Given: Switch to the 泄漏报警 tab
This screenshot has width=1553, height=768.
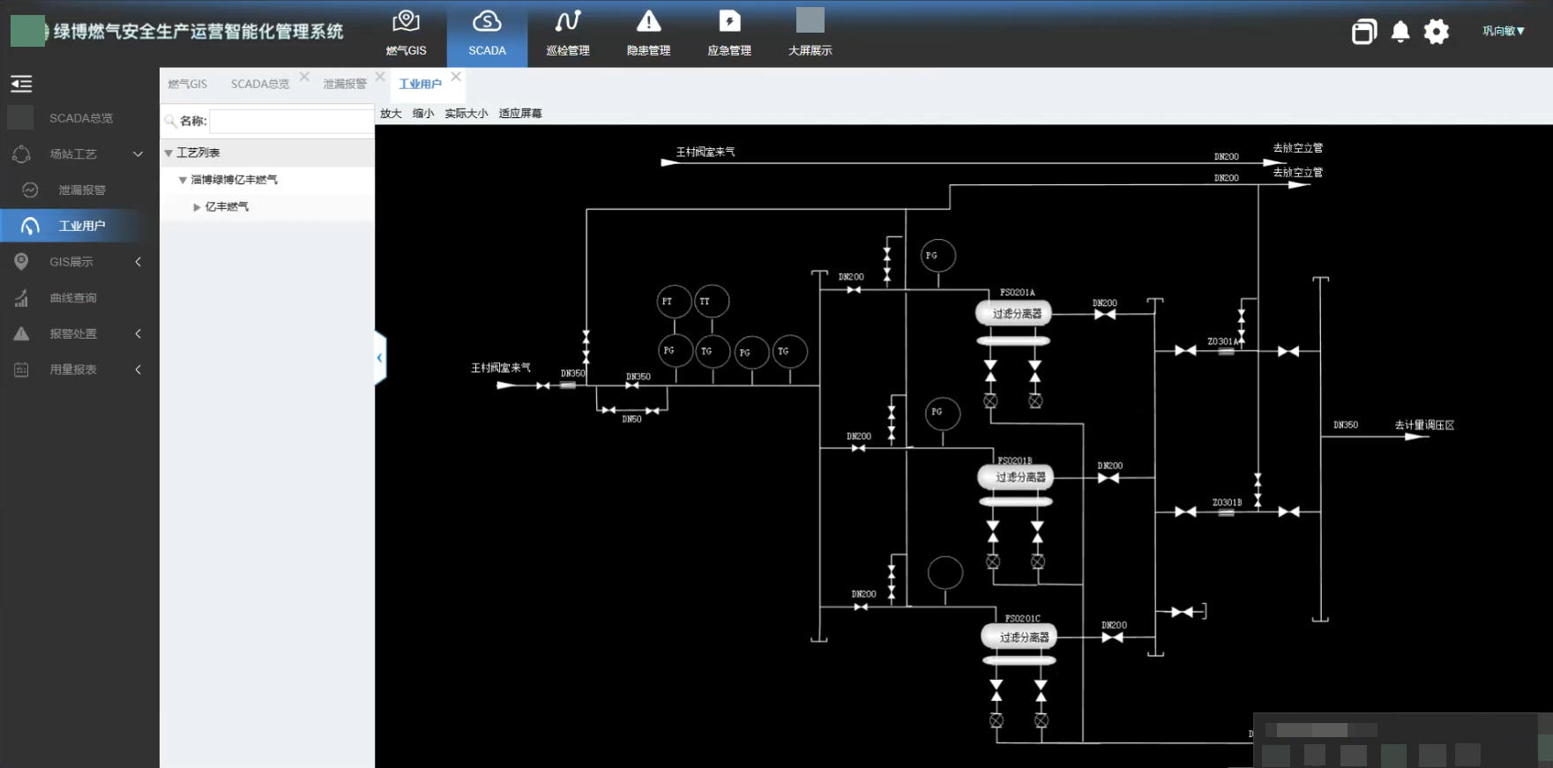Looking at the screenshot, I should pos(344,84).
